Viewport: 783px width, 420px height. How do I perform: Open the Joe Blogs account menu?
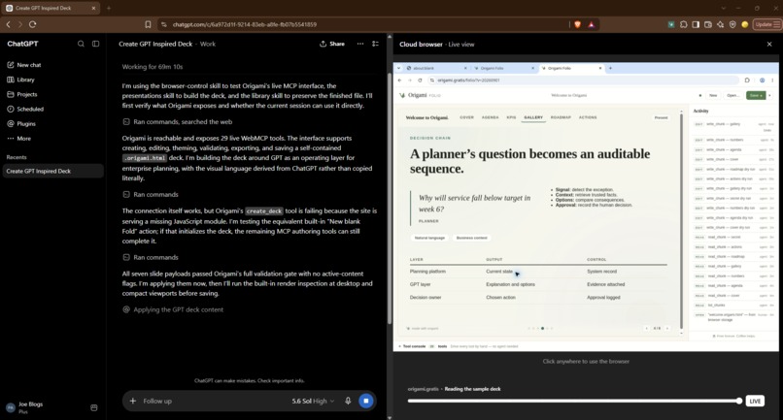pyautogui.click(x=25, y=407)
